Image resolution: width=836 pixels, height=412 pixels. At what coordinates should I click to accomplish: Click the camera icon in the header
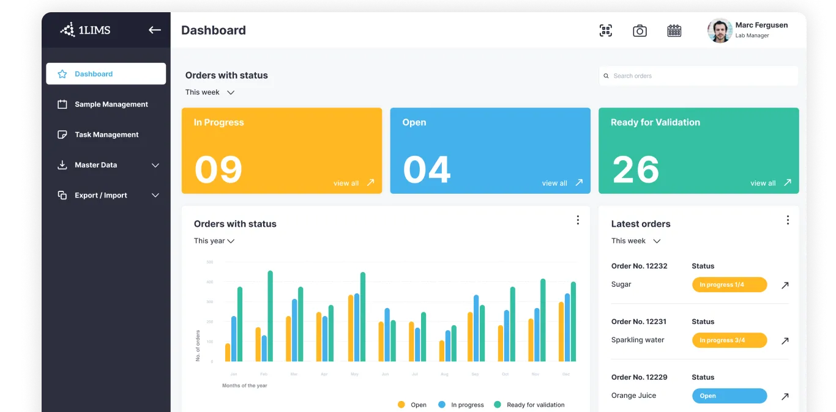pos(640,30)
